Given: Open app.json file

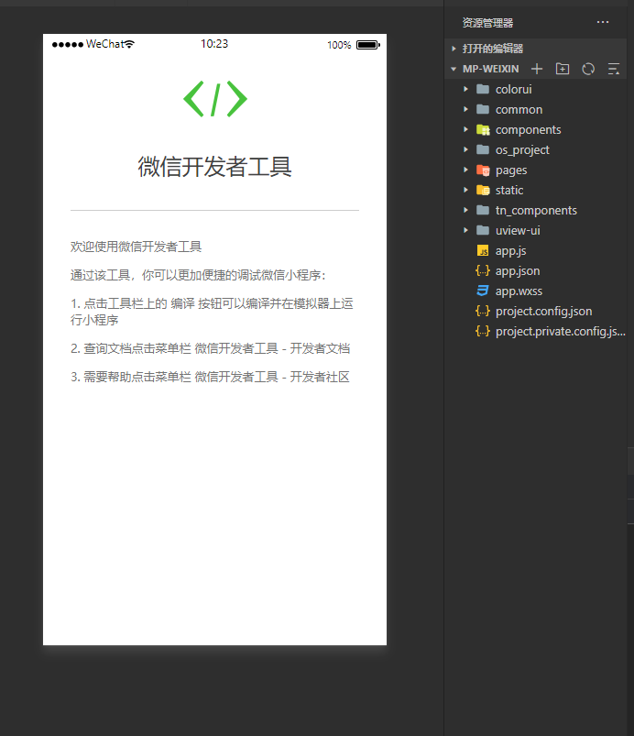Looking at the screenshot, I should click(x=518, y=271).
